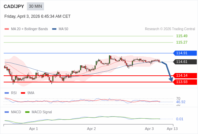
Task: Click the 30 MIN timeframe badge
Action: [x=35, y=6]
